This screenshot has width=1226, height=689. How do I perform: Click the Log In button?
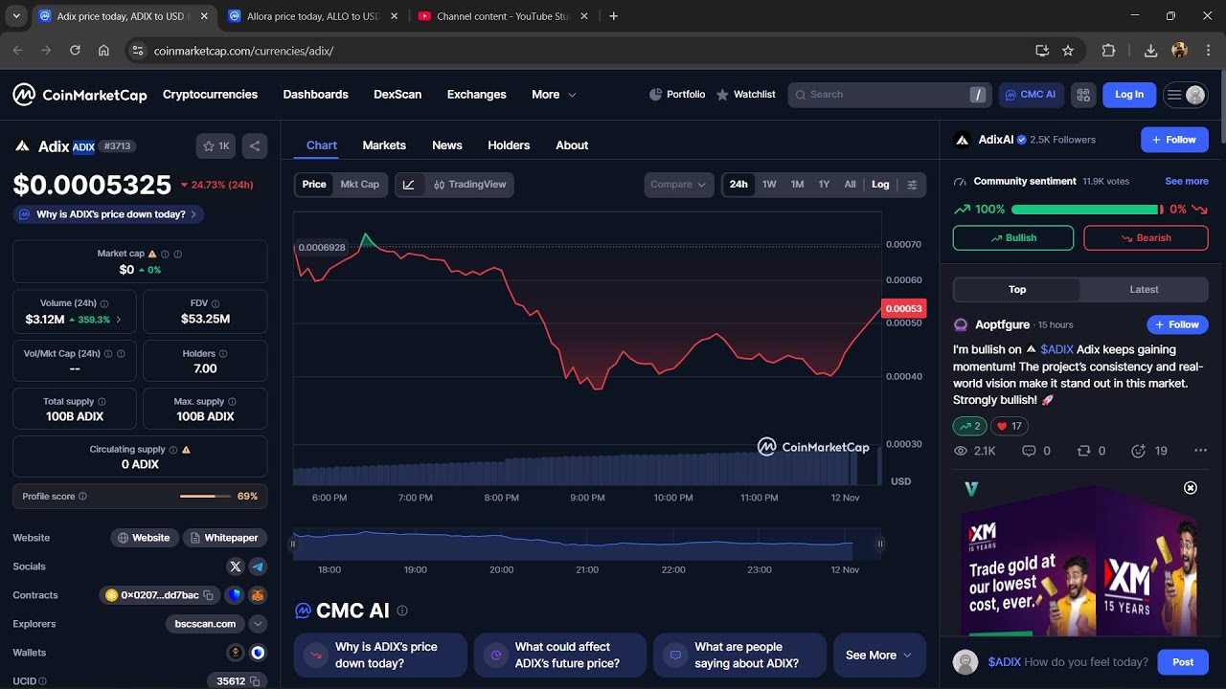[x=1129, y=95]
